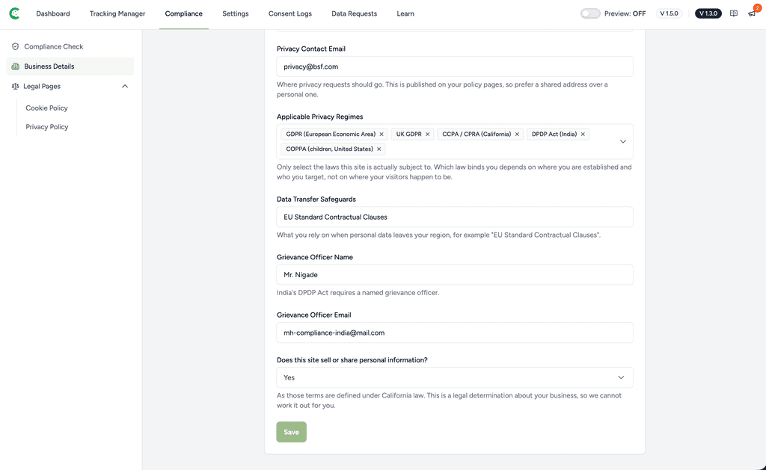
Task: Toggle the Preview switch
Action: coord(590,13)
